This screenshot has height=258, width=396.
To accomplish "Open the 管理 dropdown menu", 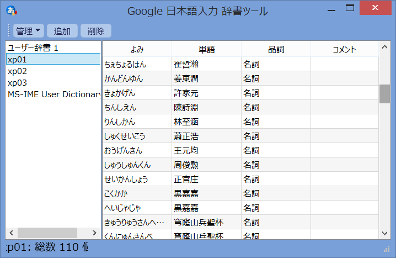I will (x=29, y=31).
